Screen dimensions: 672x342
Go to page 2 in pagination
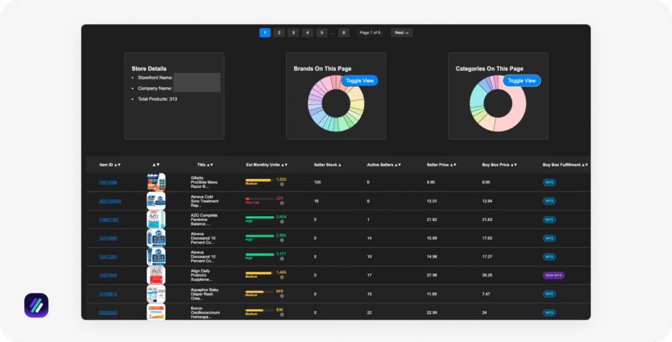[279, 33]
